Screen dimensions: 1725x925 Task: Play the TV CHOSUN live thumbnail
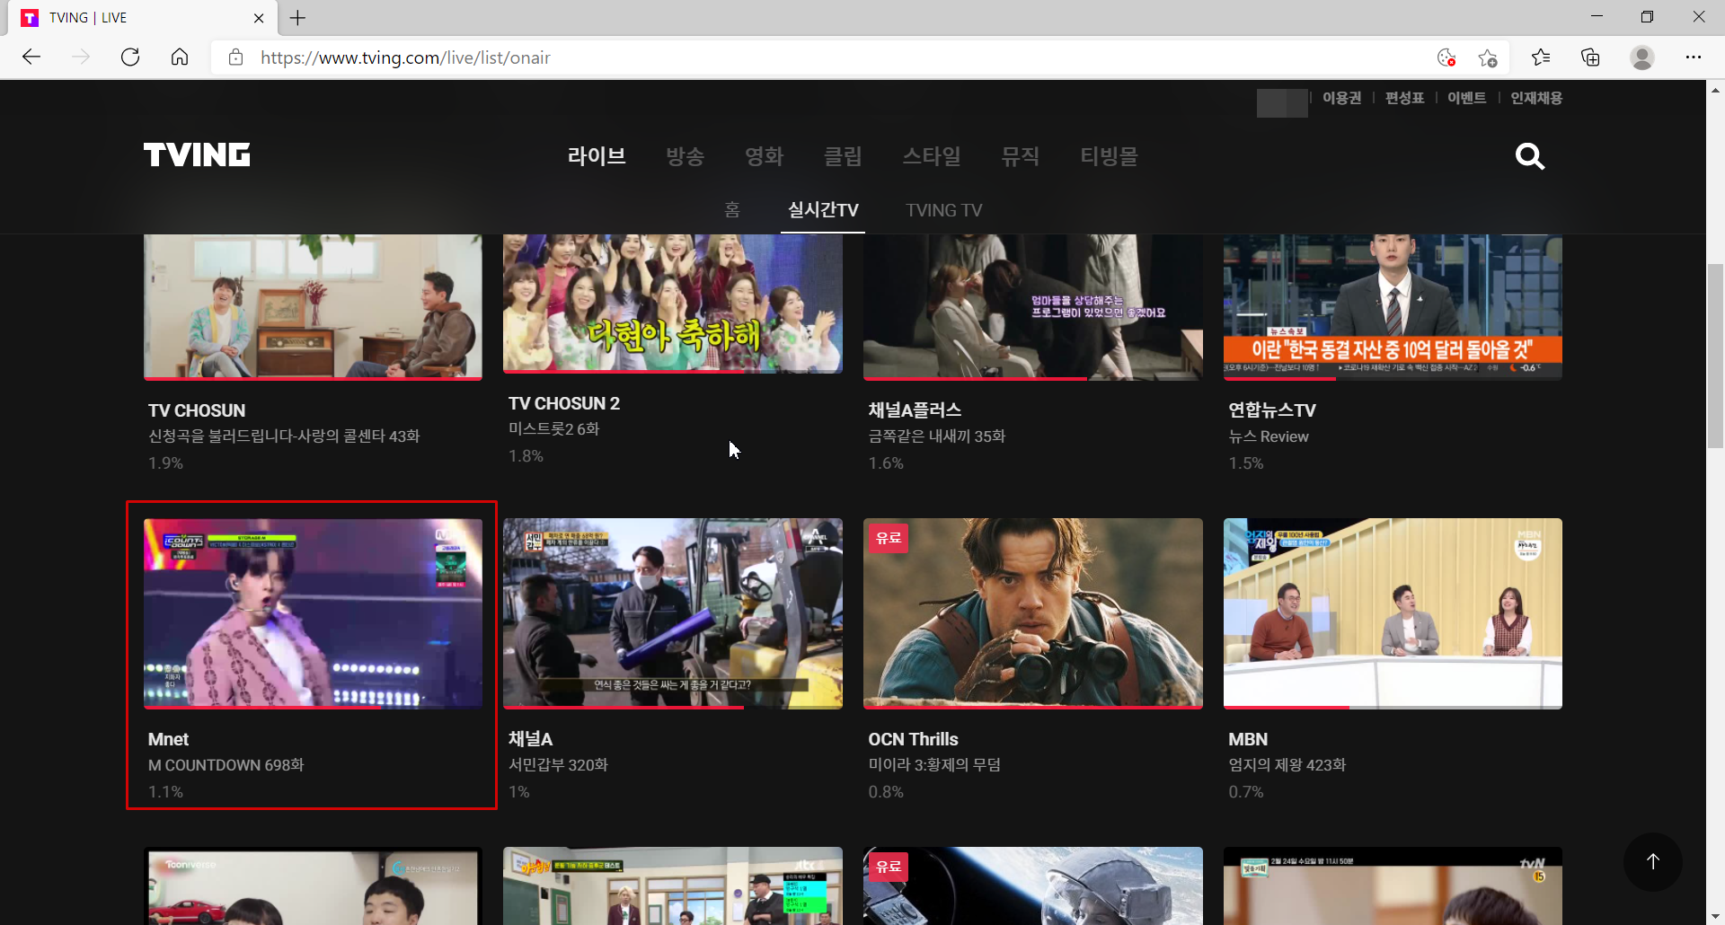point(313,307)
